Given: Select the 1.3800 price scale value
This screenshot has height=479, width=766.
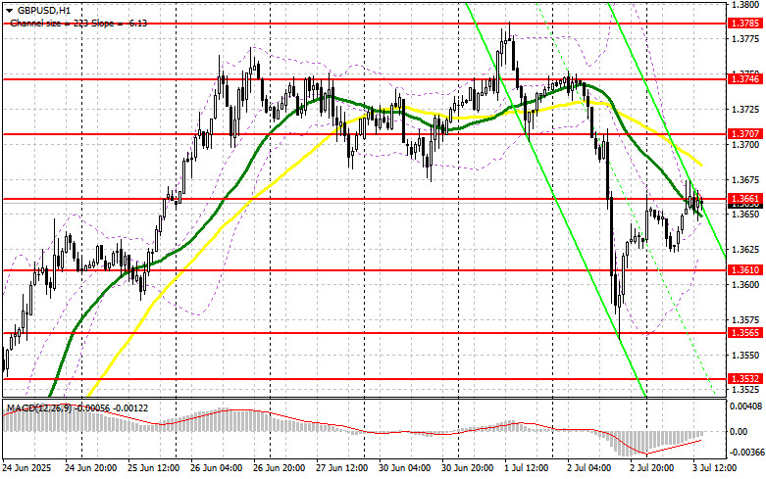Looking at the screenshot, I should [745, 5].
